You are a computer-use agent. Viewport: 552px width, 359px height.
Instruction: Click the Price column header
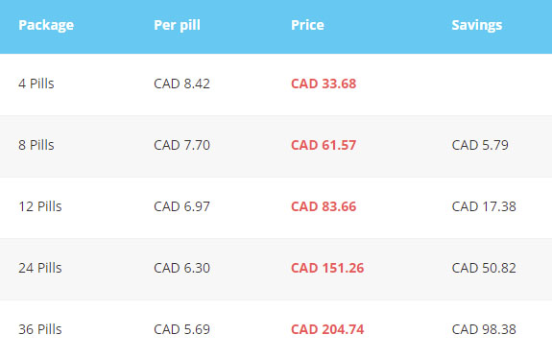tap(307, 25)
